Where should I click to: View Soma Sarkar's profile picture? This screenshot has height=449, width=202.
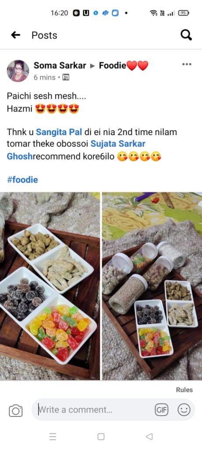pyautogui.click(x=18, y=71)
